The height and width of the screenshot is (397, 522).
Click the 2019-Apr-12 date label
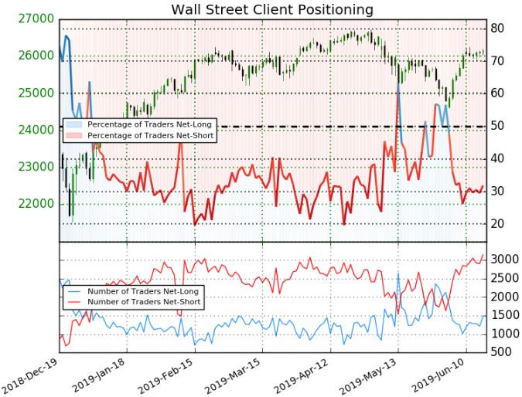click(302, 377)
